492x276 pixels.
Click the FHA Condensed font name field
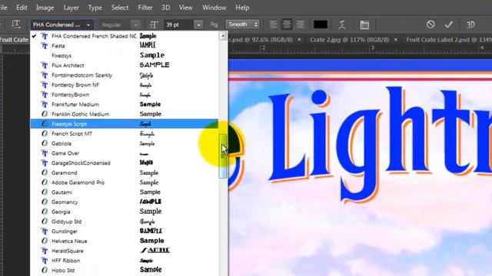pyautogui.click(x=58, y=25)
